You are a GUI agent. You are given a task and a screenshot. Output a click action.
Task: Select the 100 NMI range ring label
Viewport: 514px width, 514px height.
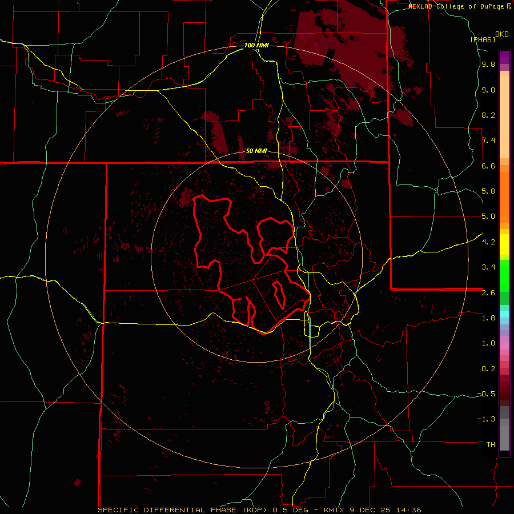256,45
